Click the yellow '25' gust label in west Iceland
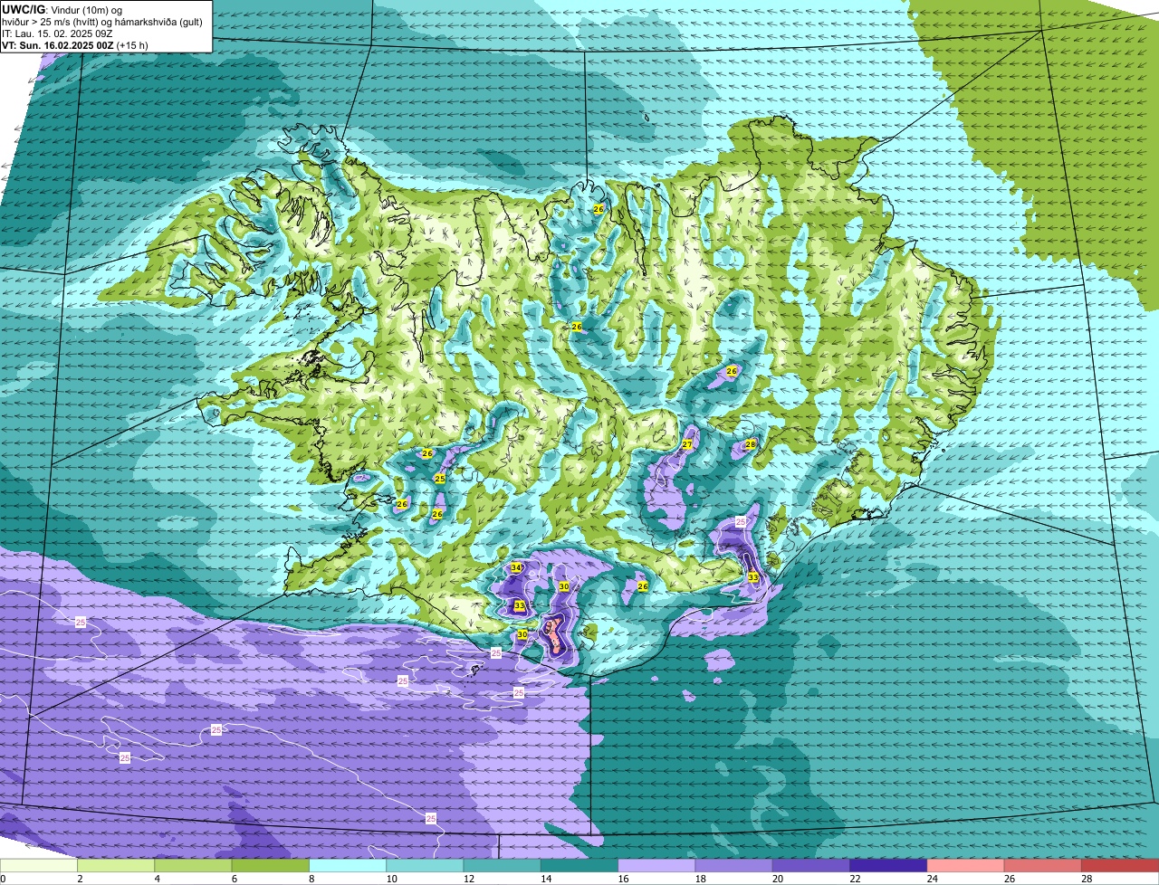 [440, 478]
